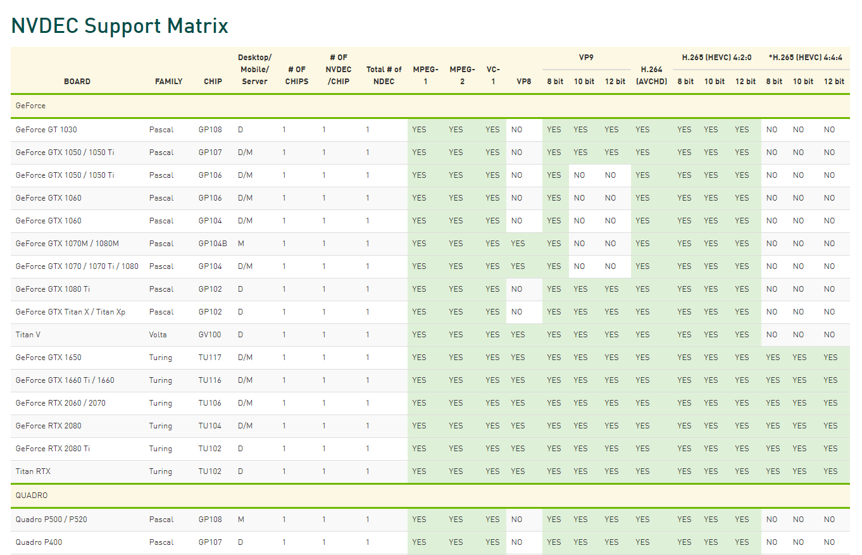Select the GeForce GTX 1070M / 1080M board name
This screenshot has width=862, height=555.
click(67, 244)
